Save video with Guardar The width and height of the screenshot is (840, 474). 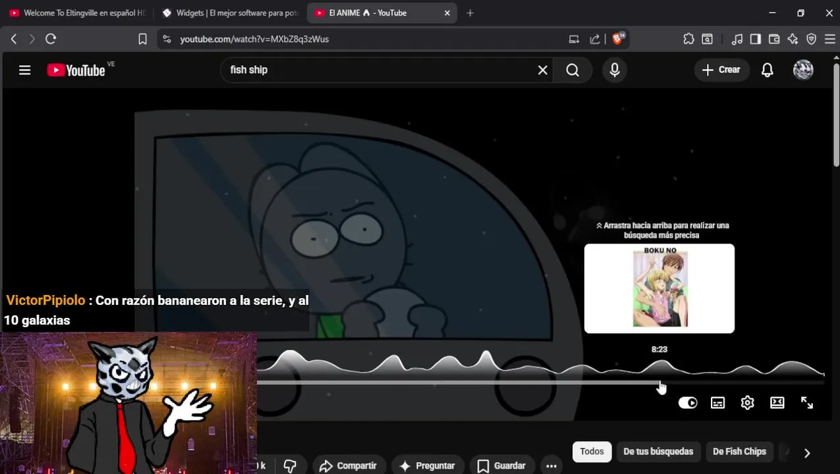[x=501, y=466]
